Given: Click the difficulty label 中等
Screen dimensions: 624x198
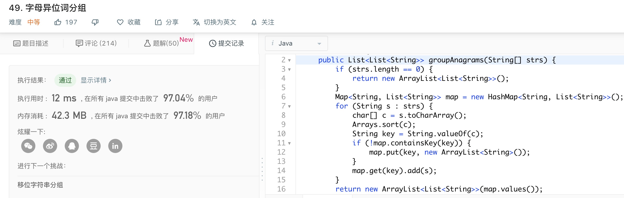Looking at the screenshot, I should point(34,22).
